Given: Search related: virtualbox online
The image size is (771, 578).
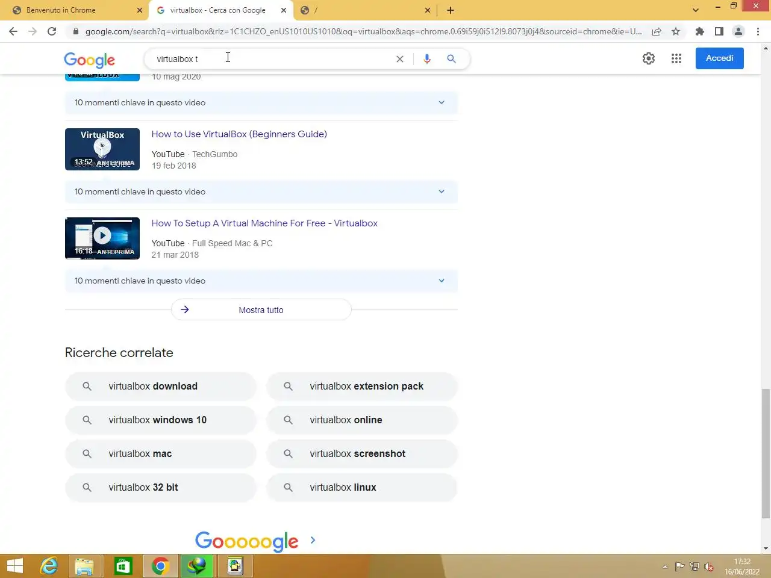Looking at the screenshot, I should pos(362,420).
